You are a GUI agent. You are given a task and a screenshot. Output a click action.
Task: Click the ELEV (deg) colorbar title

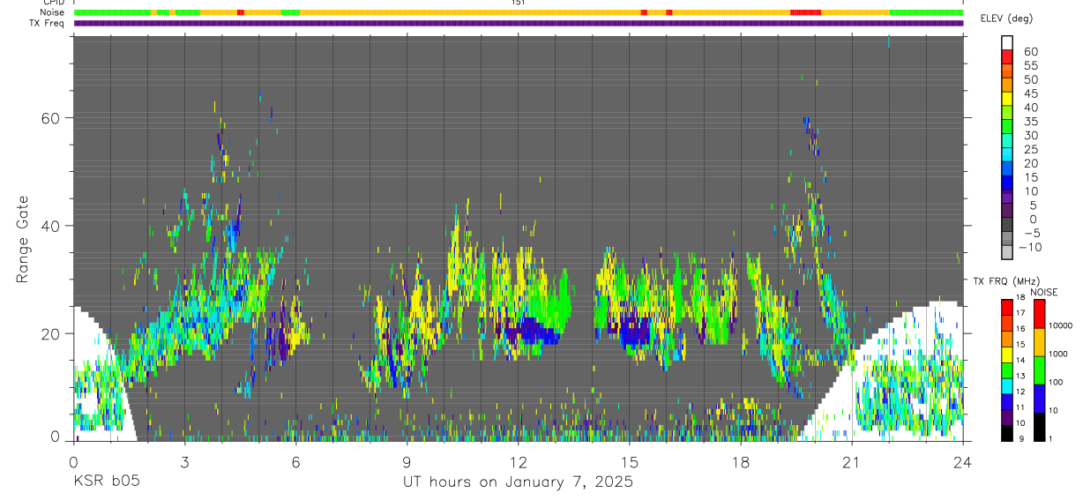tap(1007, 19)
